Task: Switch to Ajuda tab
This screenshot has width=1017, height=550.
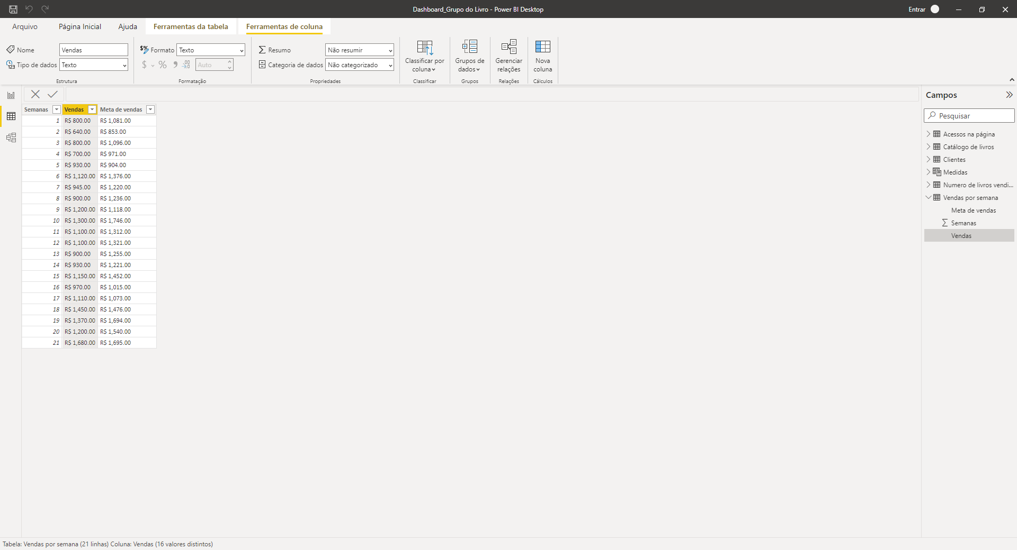Action: click(128, 26)
